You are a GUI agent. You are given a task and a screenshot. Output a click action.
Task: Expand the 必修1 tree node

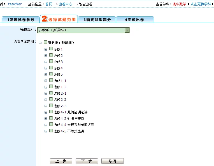click(x=46, y=49)
